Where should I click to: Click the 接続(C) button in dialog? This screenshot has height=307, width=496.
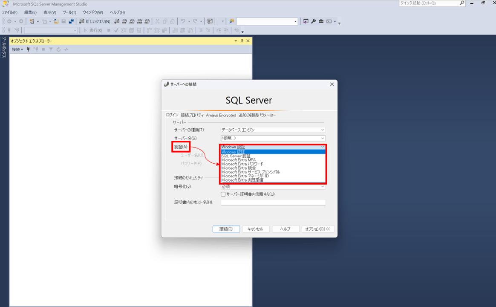pos(226,229)
